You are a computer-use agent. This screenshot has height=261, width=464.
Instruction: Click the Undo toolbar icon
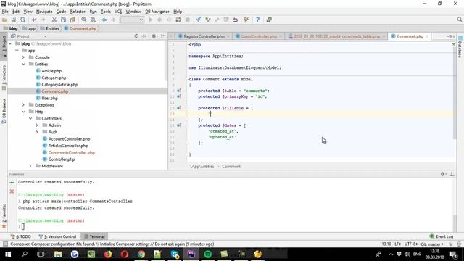34,20
